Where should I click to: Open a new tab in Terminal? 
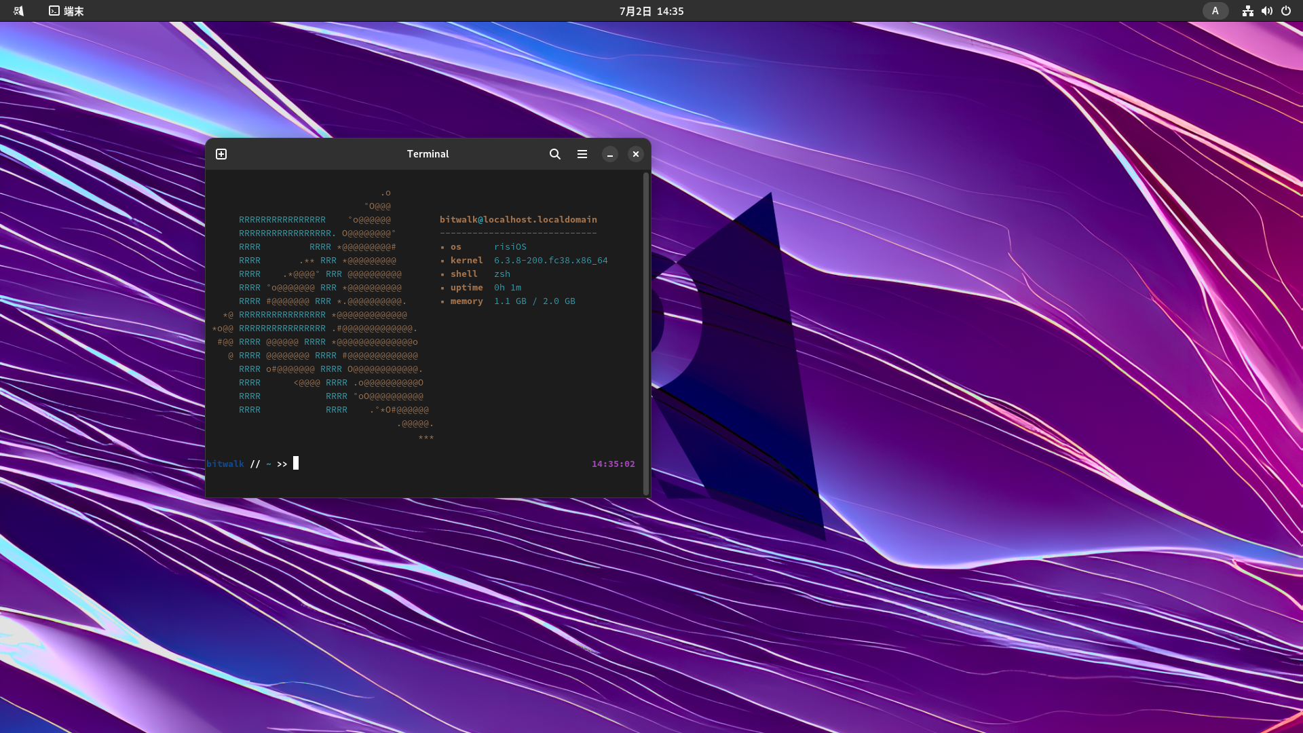coord(221,154)
